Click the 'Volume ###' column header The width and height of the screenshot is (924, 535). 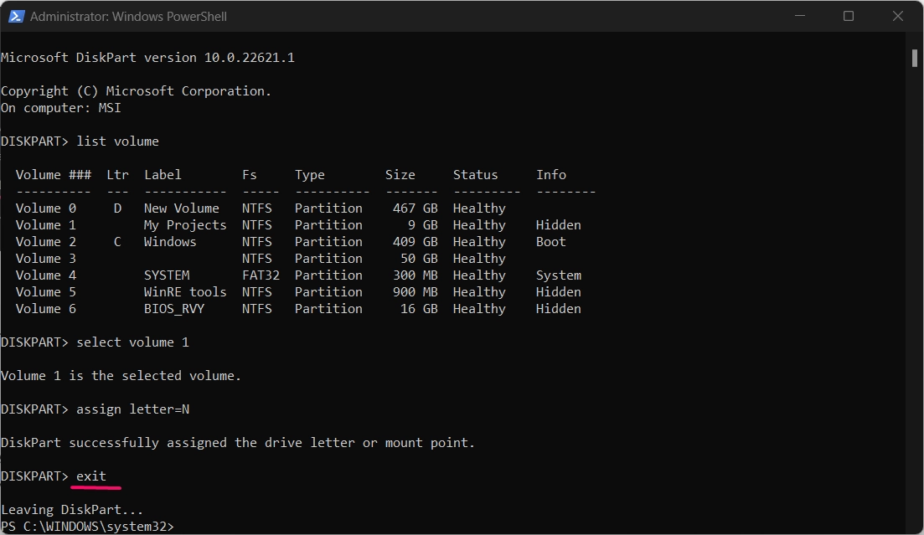tap(54, 175)
